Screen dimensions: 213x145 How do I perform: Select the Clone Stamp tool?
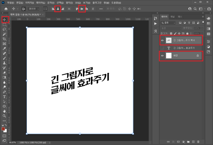pyautogui.click(x=4, y=63)
